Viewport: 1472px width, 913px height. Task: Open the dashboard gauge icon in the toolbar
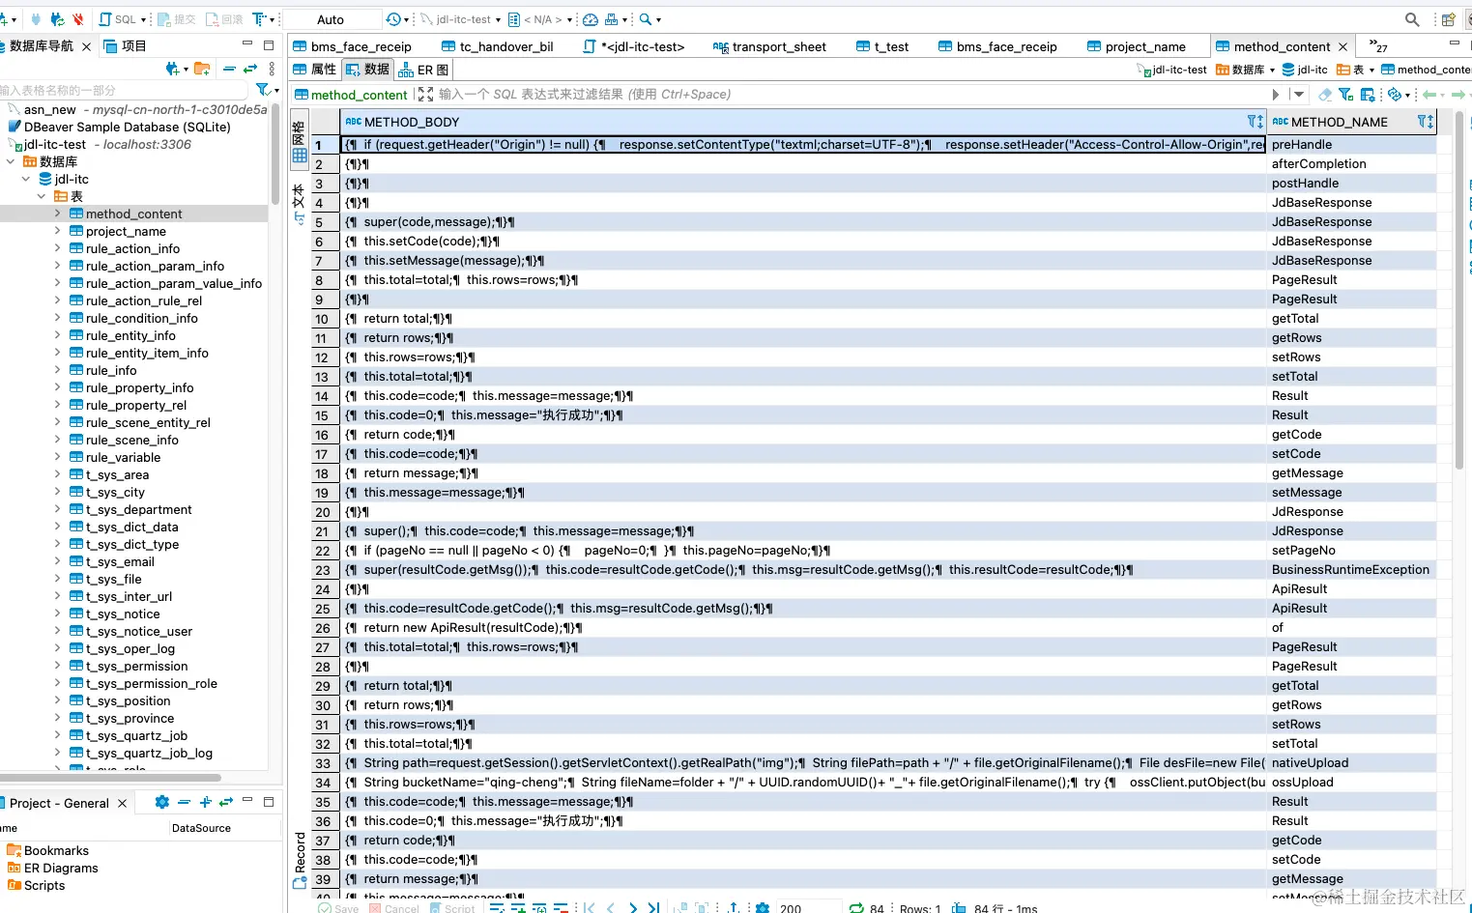[591, 19]
